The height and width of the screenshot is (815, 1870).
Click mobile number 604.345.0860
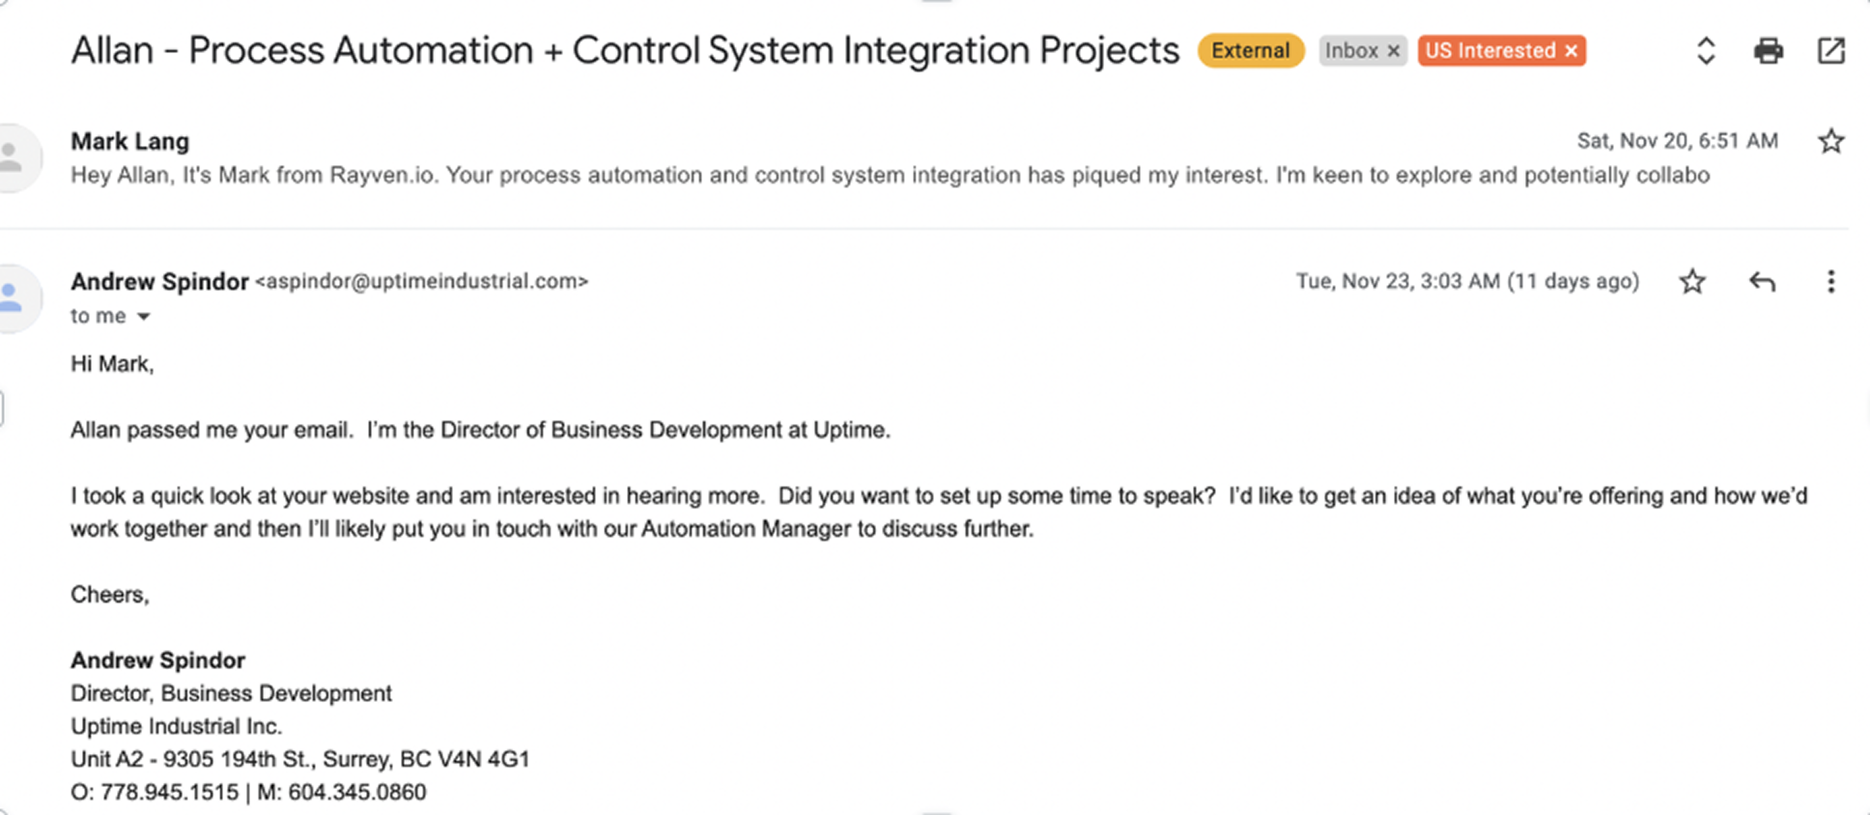356,792
